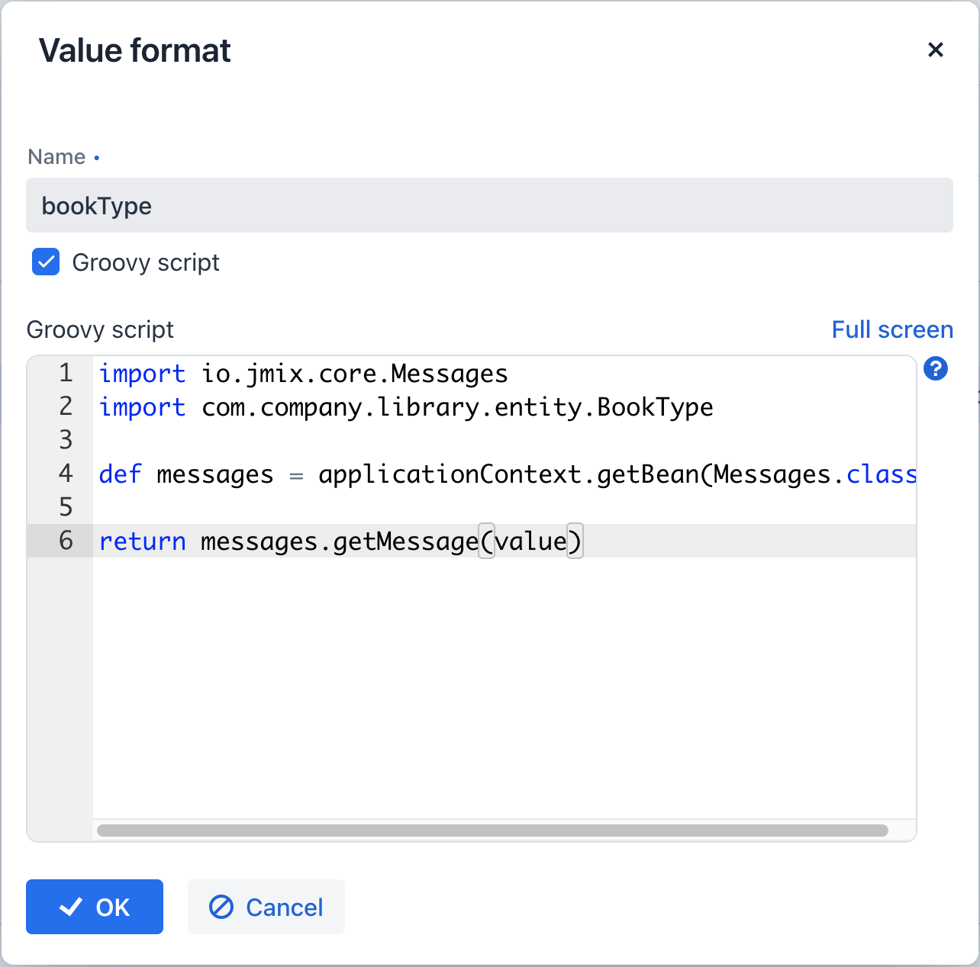Click line number 6 in the editor gutter

66,541
